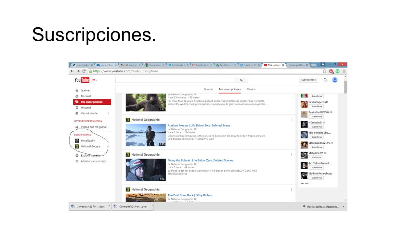
Task: Open options menu for Fixing the Bobcat
Action: pos(292,155)
